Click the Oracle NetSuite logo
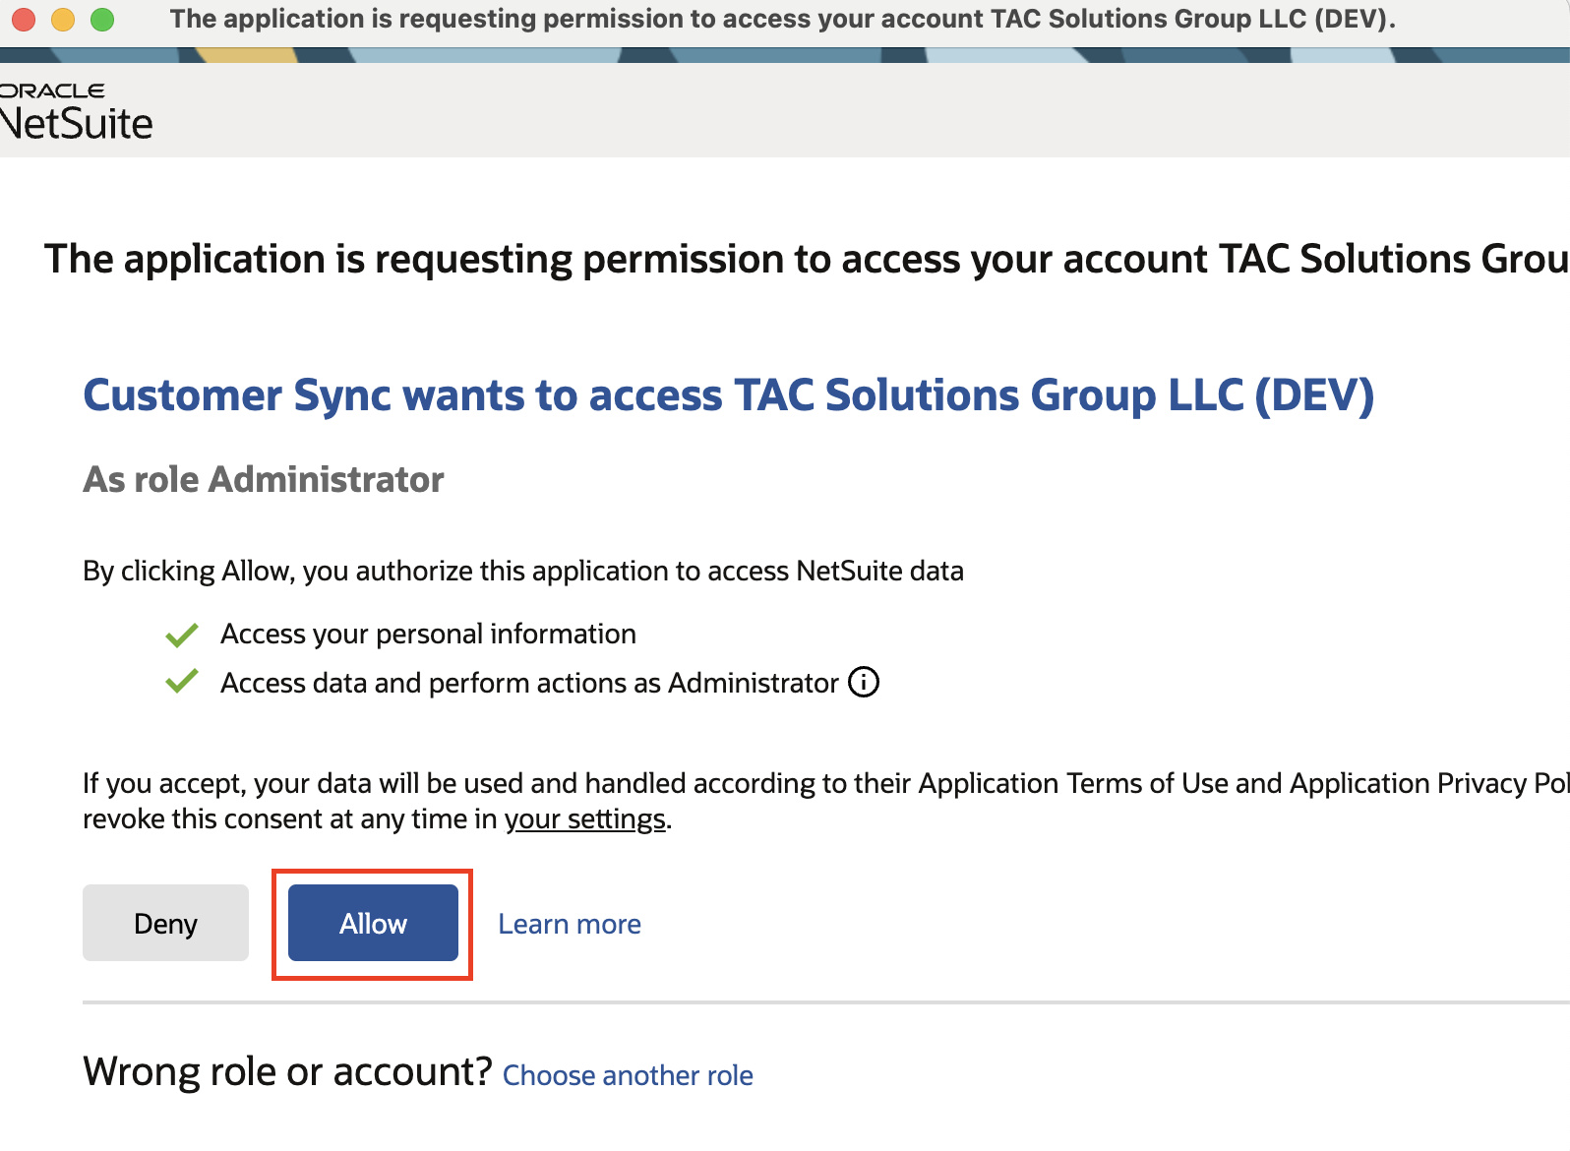Image resolution: width=1570 pixels, height=1151 pixels. pyautogui.click(x=75, y=111)
